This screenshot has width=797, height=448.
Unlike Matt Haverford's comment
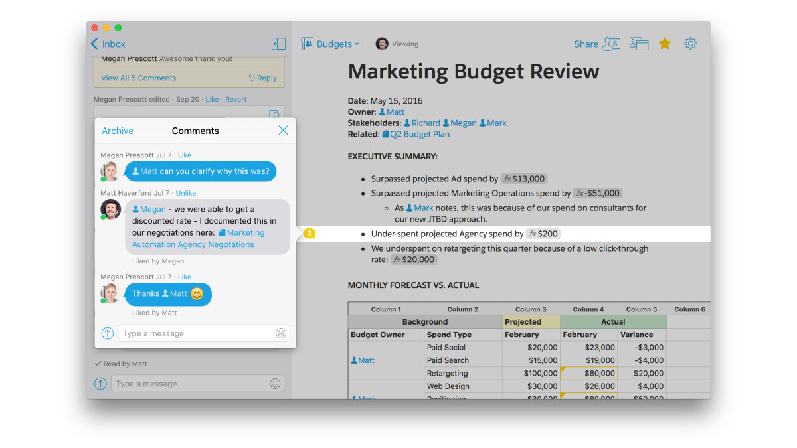click(185, 193)
